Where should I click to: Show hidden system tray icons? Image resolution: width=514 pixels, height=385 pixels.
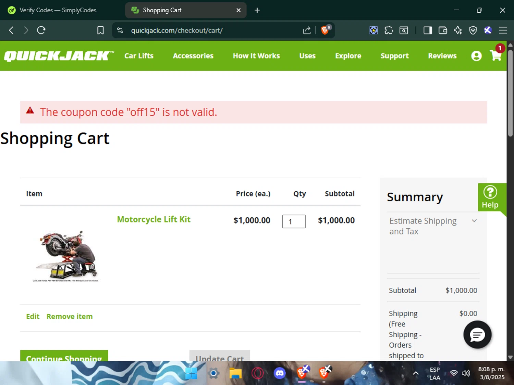coord(416,373)
